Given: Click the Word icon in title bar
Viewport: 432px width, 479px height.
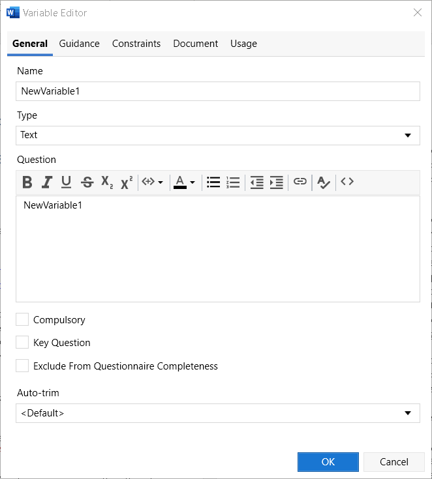Looking at the screenshot, I should 13,13.
